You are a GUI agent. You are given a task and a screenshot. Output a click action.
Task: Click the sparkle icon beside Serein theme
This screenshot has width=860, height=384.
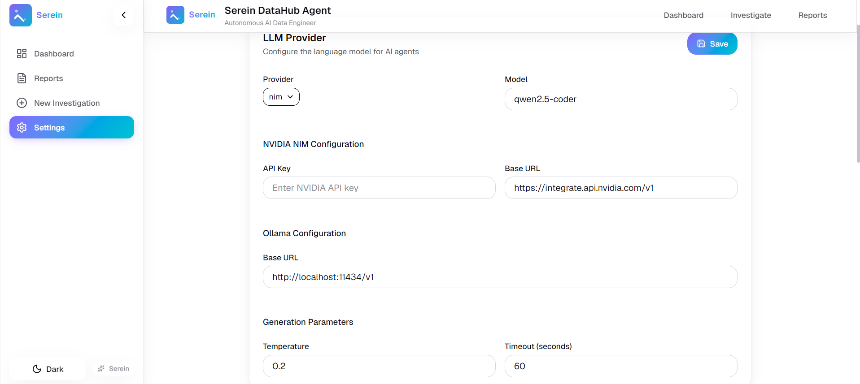click(101, 369)
